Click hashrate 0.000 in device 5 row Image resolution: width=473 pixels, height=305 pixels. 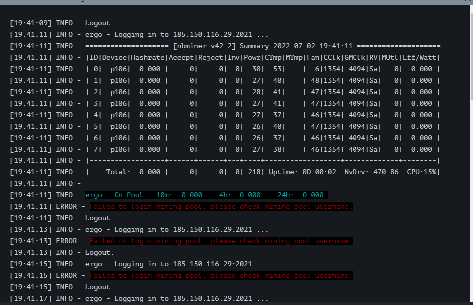(x=150, y=127)
